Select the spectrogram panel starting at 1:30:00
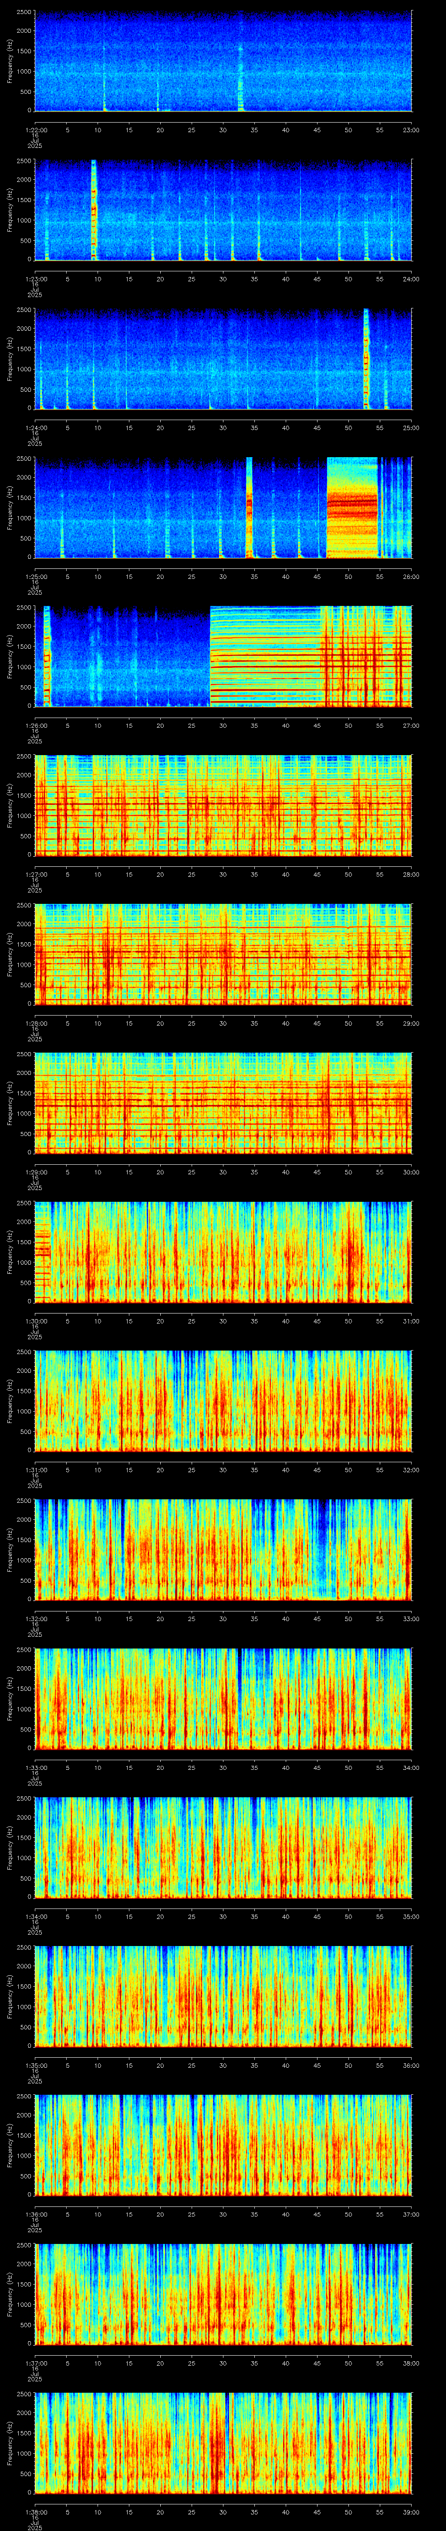 point(223,1252)
